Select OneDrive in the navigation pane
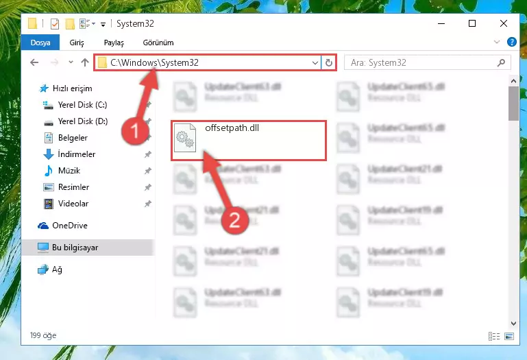 tap(70, 226)
